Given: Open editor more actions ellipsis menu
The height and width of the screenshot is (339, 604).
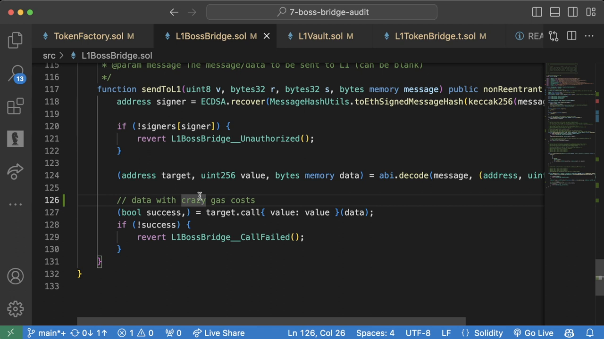Looking at the screenshot, I should [x=589, y=36].
